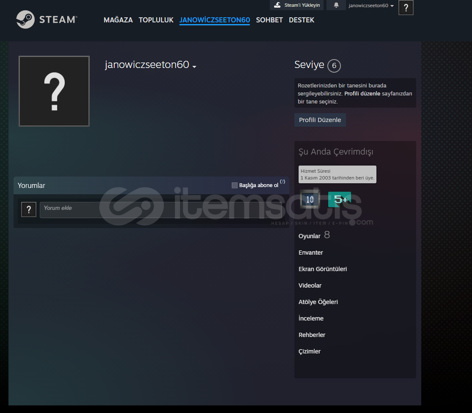Click the Steam install download icon

(x=277, y=5)
